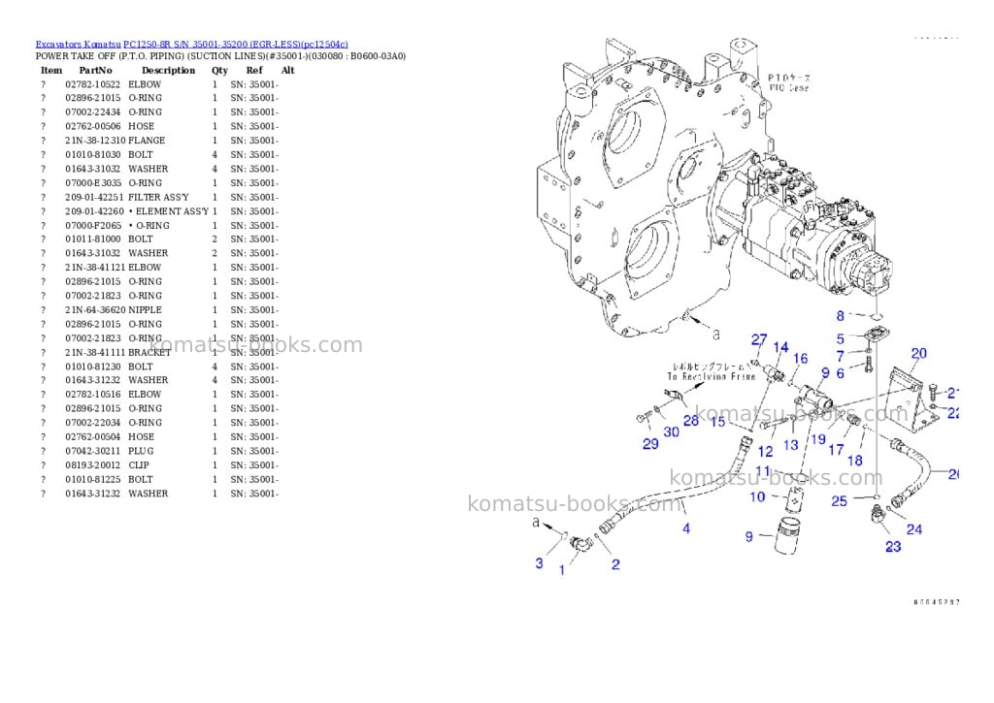This screenshot has width=994, height=703.
Task: Click callout number 19 in diagram
Action: [818, 439]
